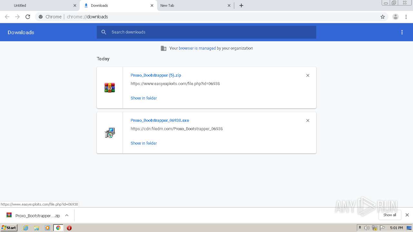
Task: Show hidden system tray icons
Action: [360, 228]
